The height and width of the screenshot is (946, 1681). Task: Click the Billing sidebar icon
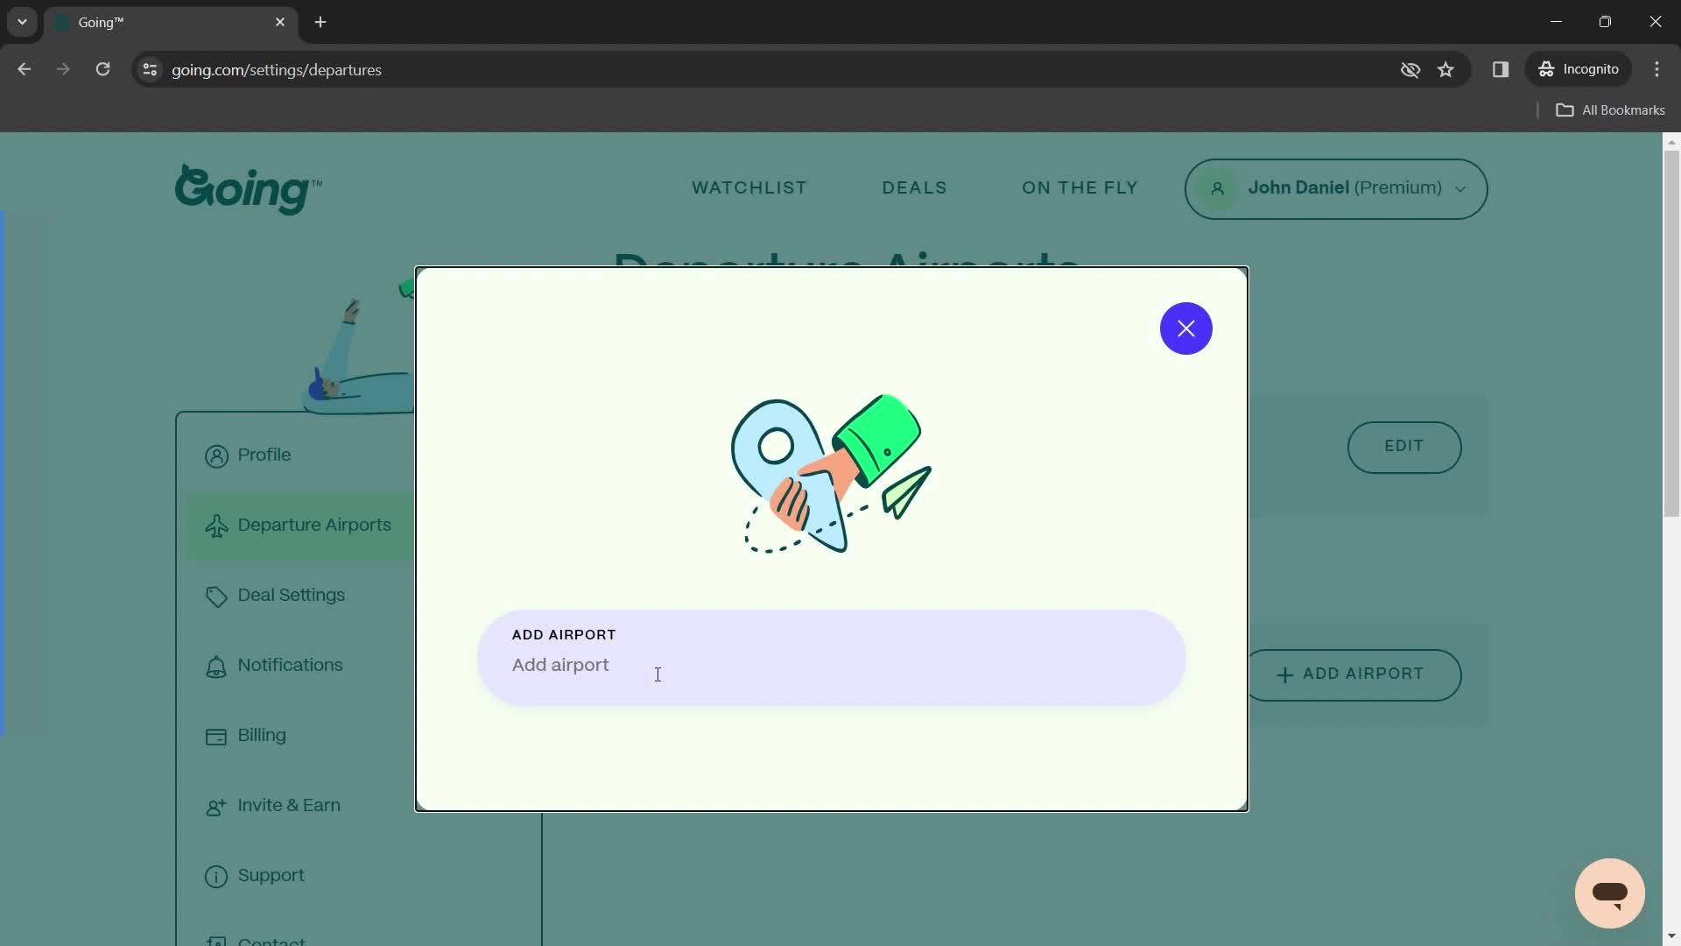click(216, 737)
